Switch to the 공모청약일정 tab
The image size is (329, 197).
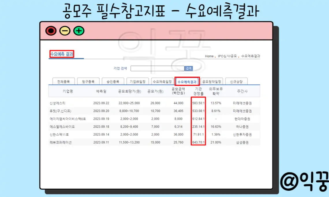click(212, 81)
